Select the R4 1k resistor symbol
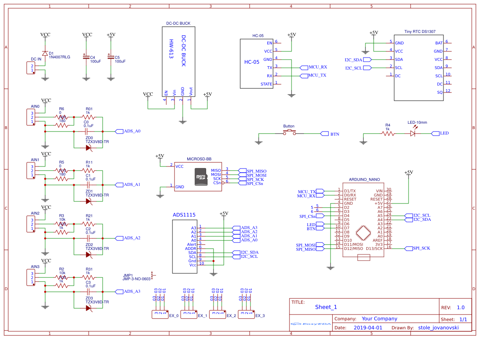Viewport: 480px width, 340px height. click(388, 133)
